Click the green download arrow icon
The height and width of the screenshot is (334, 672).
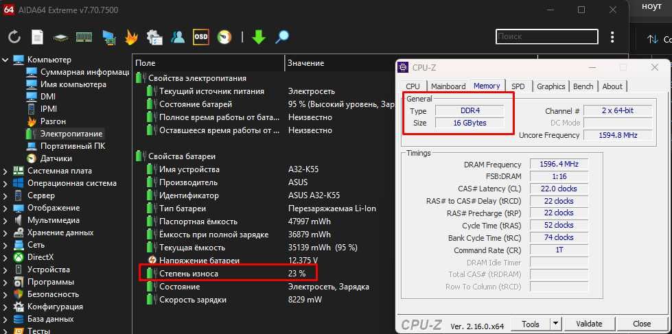point(258,37)
